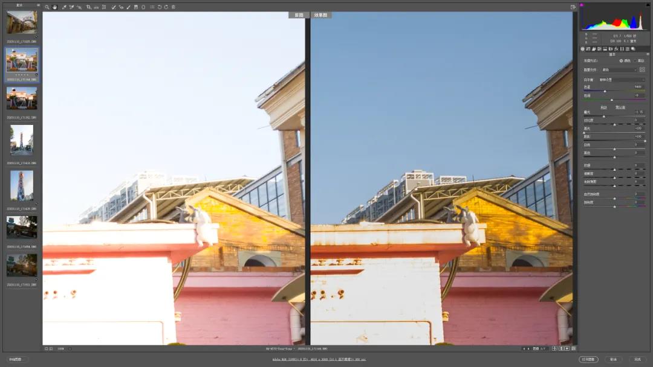Select the Color treatment radio button
Screen dimensions: 653x367
(x=621, y=61)
